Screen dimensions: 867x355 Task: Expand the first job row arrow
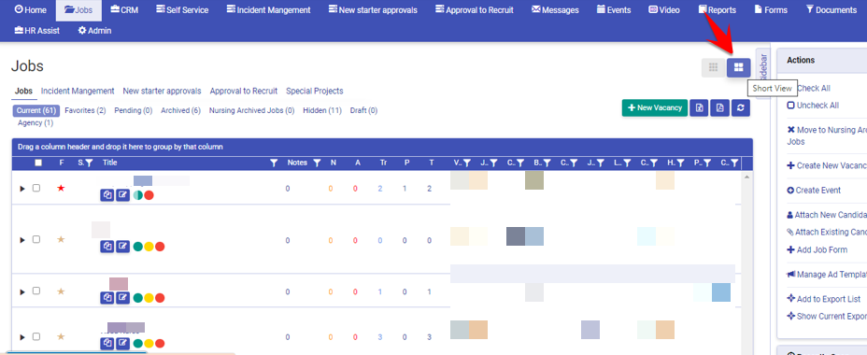(22, 189)
